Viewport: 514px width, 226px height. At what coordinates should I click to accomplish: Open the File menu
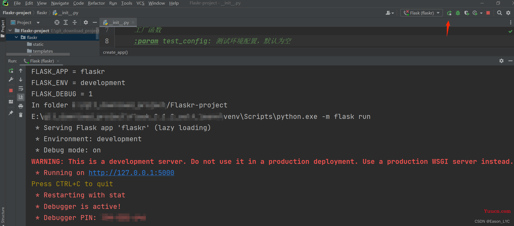pyautogui.click(x=17, y=3)
